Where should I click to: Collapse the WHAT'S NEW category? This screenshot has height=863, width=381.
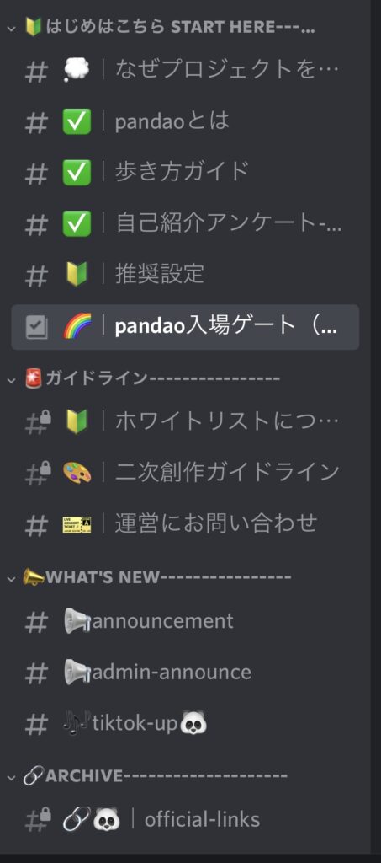point(12,577)
